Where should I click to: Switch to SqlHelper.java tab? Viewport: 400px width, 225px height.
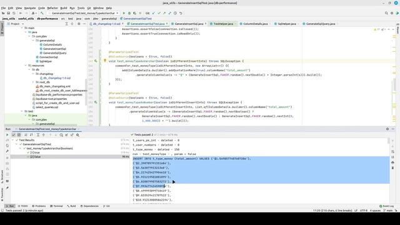(x=287, y=24)
